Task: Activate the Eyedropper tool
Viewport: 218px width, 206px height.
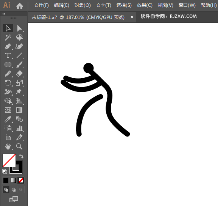Action: tap(8, 119)
